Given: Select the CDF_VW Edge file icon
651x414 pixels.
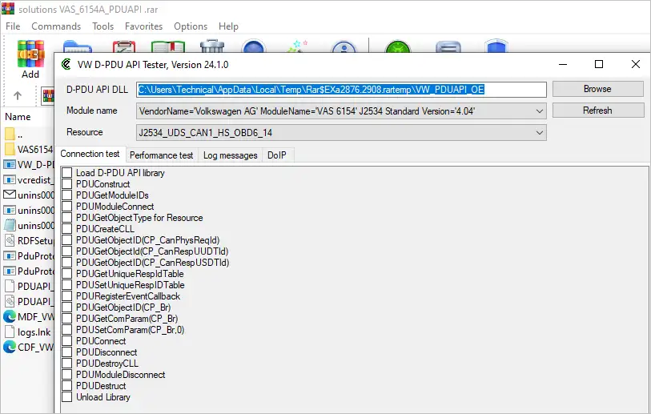Looking at the screenshot, I should click(10, 347).
